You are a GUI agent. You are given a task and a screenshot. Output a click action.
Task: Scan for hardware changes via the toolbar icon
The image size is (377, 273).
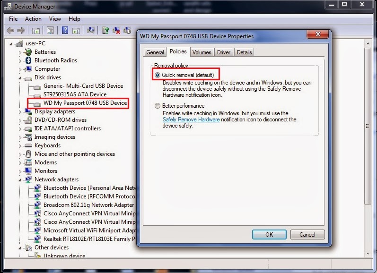91,30
